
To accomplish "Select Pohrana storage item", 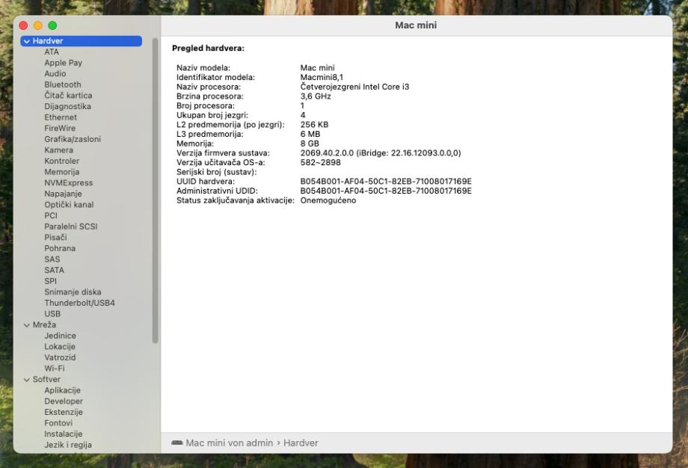I will [x=60, y=248].
